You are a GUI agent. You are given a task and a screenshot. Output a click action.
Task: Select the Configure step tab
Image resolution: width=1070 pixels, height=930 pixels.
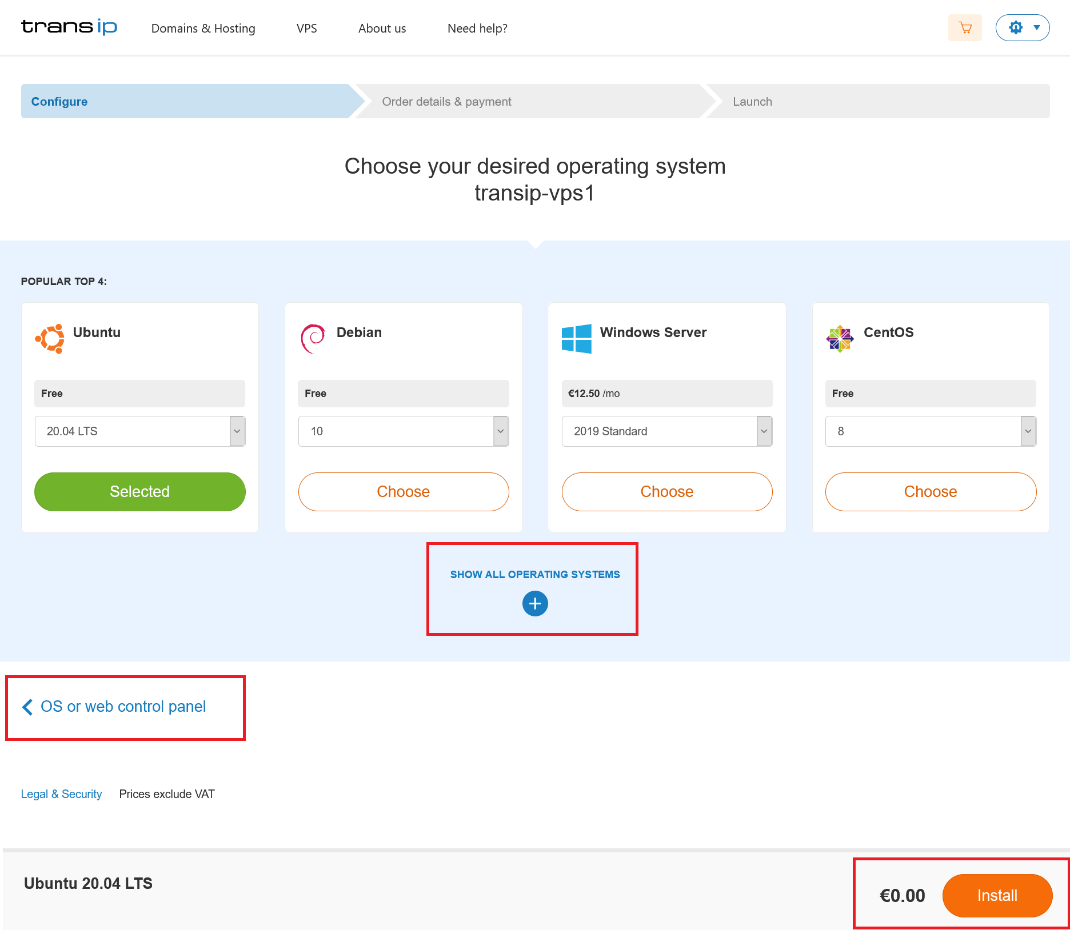point(186,101)
